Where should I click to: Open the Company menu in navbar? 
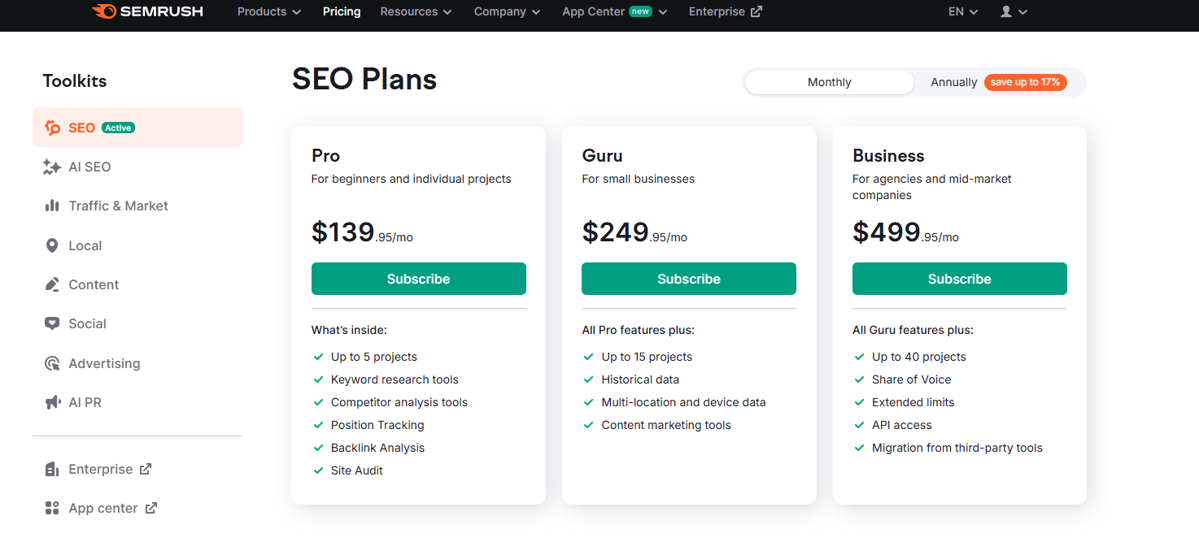508,11
